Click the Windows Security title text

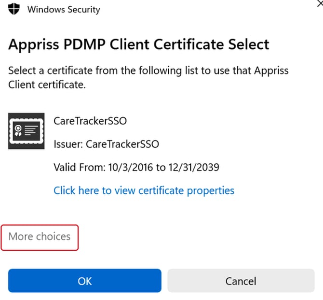tap(64, 9)
